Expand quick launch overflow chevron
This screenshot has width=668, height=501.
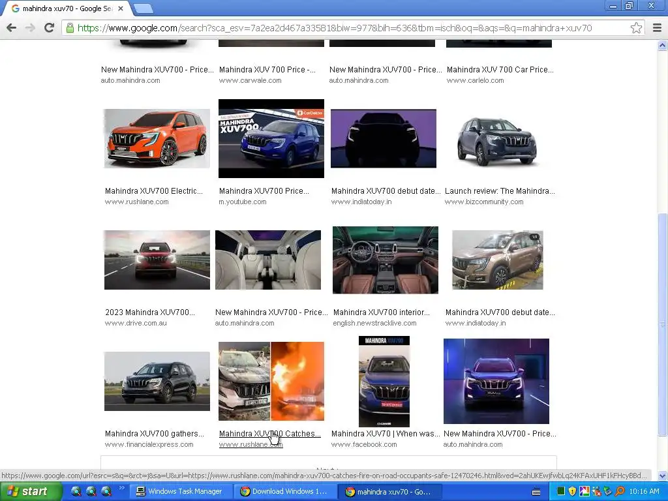121,488
